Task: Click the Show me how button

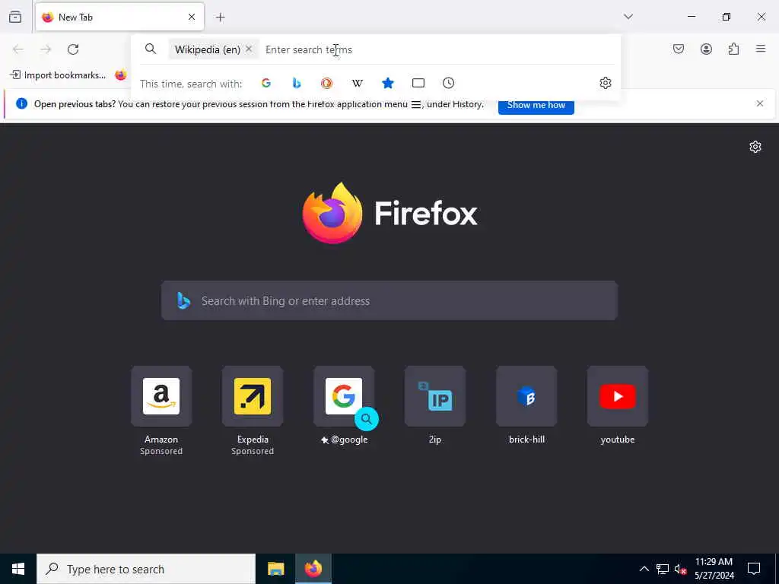Action: [x=536, y=105]
